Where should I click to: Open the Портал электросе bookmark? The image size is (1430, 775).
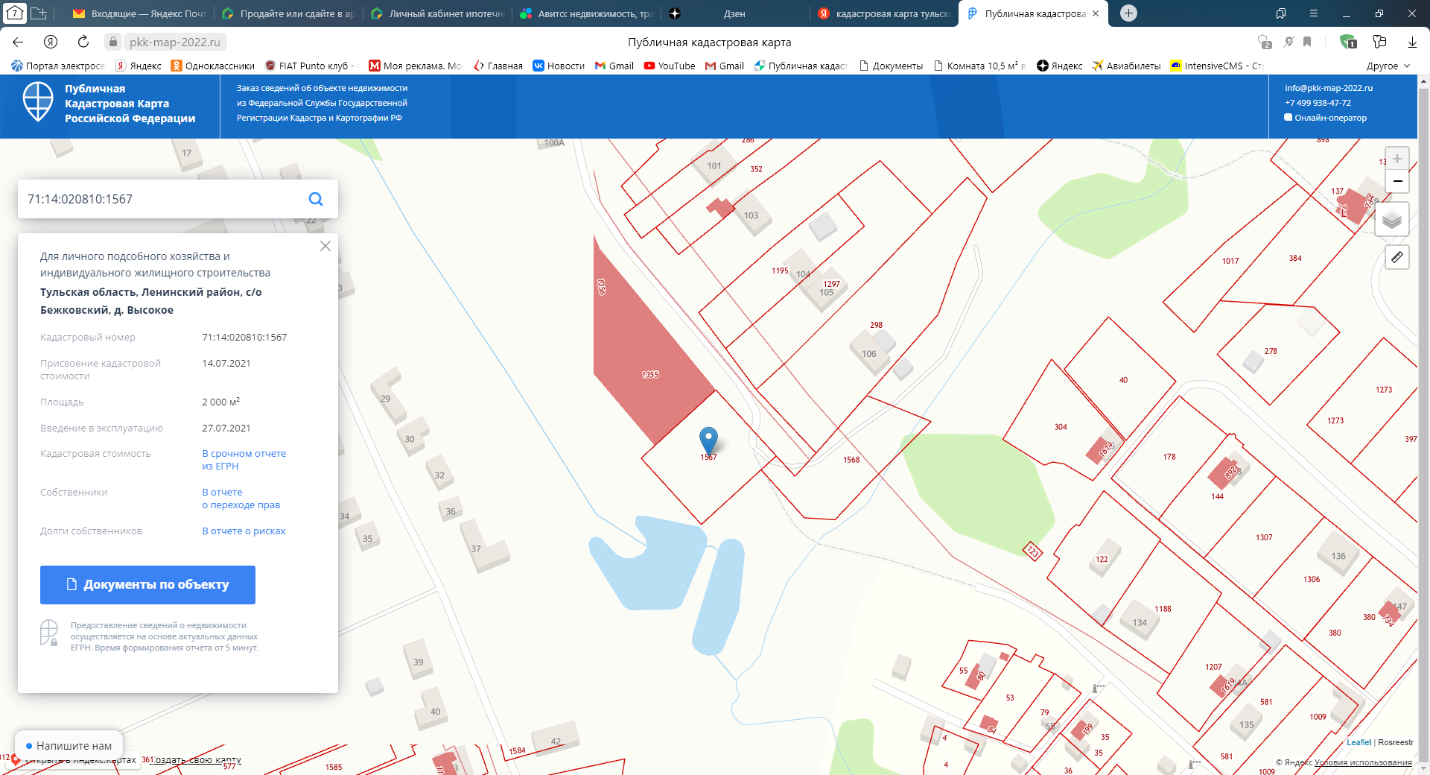click(x=58, y=66)
